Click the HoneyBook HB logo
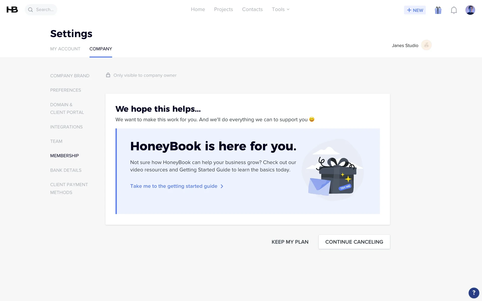The image size is (482, 301). point(12,10)
